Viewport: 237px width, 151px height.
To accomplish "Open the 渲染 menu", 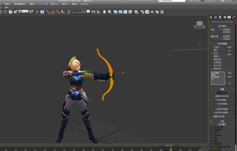I will [x=32, y=4].
